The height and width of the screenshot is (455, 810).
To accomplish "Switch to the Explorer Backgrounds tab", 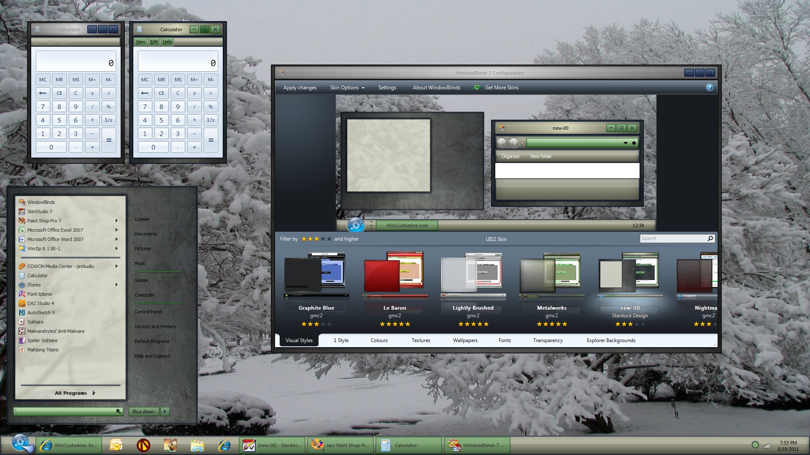I will tap(611, 340).
